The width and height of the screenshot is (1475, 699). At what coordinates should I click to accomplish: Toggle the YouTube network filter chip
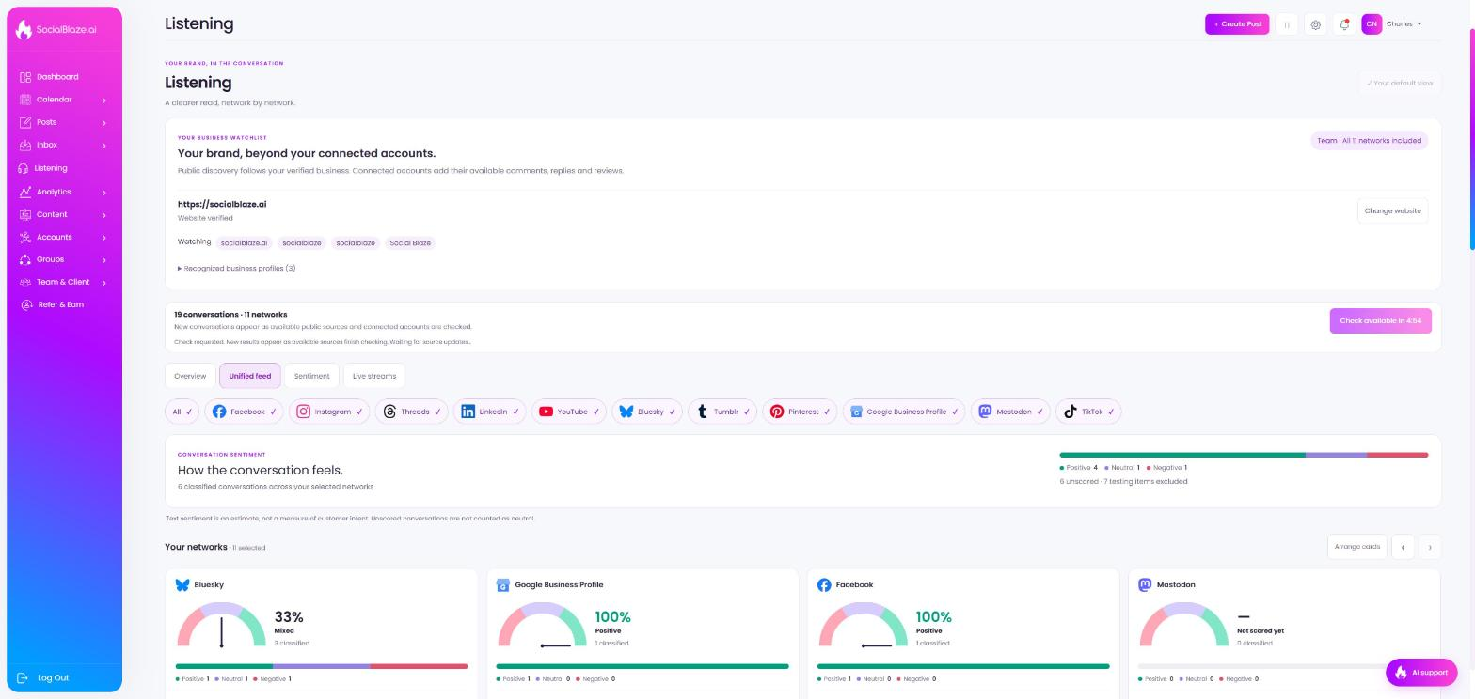tap(568, 412)
